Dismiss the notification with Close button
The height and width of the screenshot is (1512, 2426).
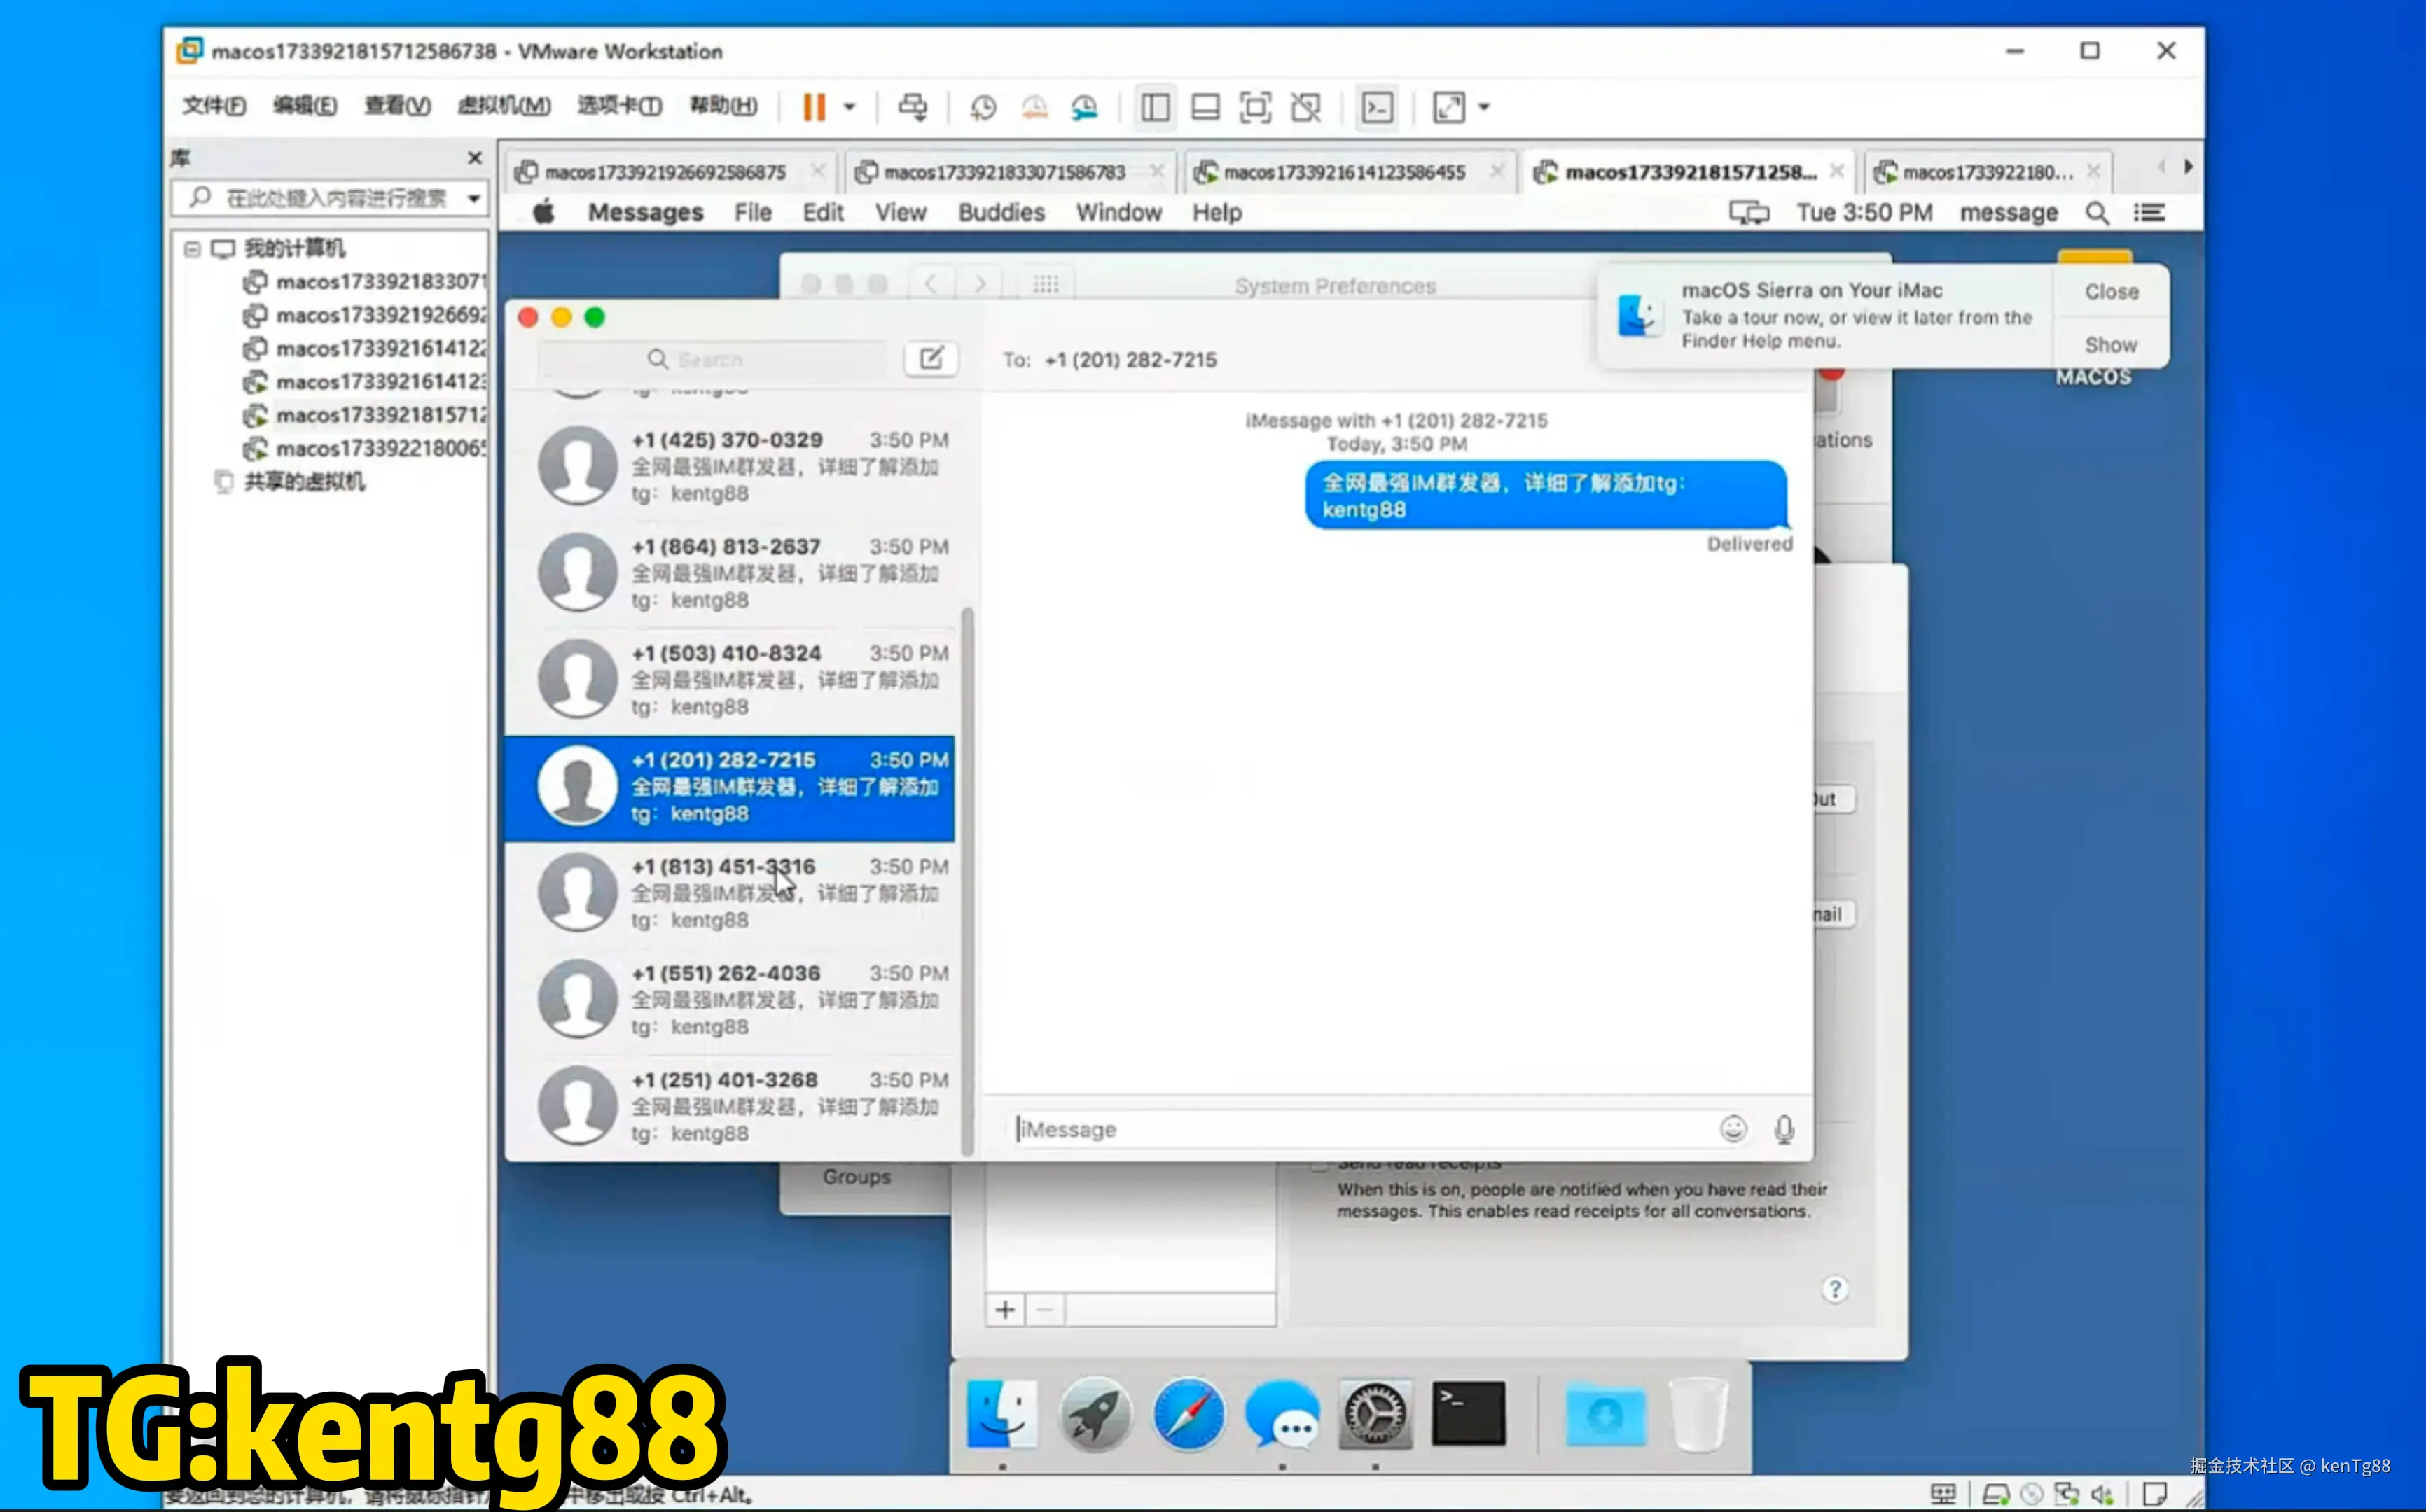(x=2111, y=292)
